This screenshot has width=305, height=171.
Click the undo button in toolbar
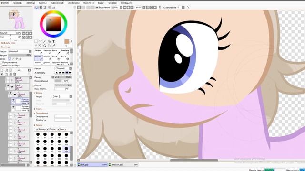[79, 8]
